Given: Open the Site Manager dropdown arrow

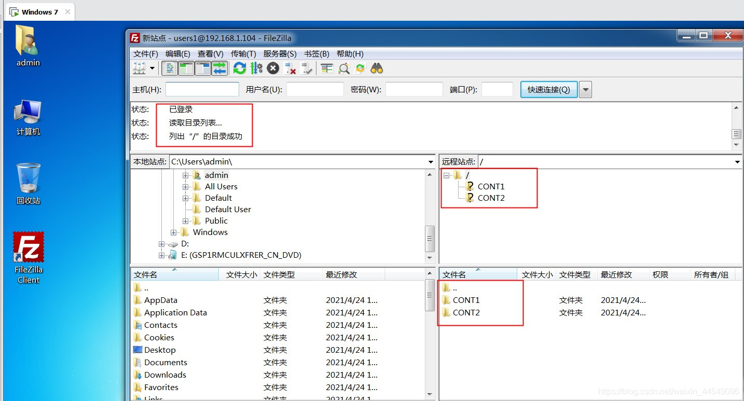Looking at the screenshot, I should (x=153, y=68).
